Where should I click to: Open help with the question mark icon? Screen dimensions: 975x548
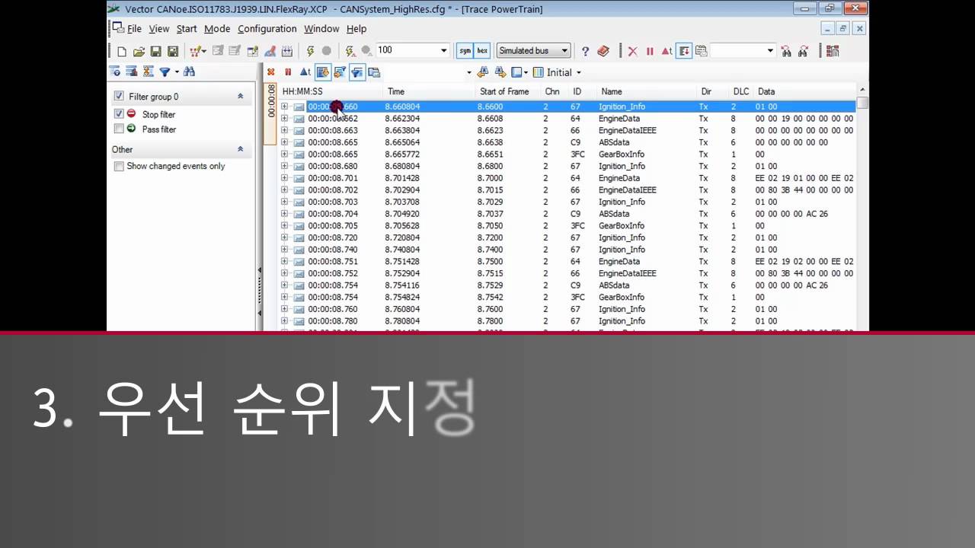click(585, 51)
